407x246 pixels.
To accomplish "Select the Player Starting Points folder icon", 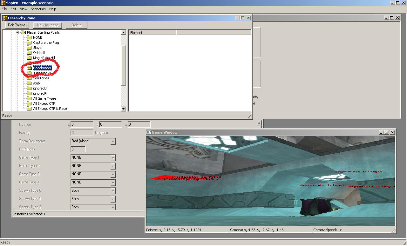I will pos(23,32).
